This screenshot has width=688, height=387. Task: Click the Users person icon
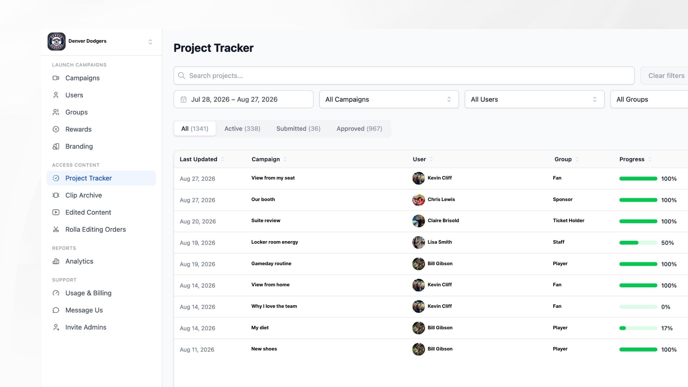point(56,95)
